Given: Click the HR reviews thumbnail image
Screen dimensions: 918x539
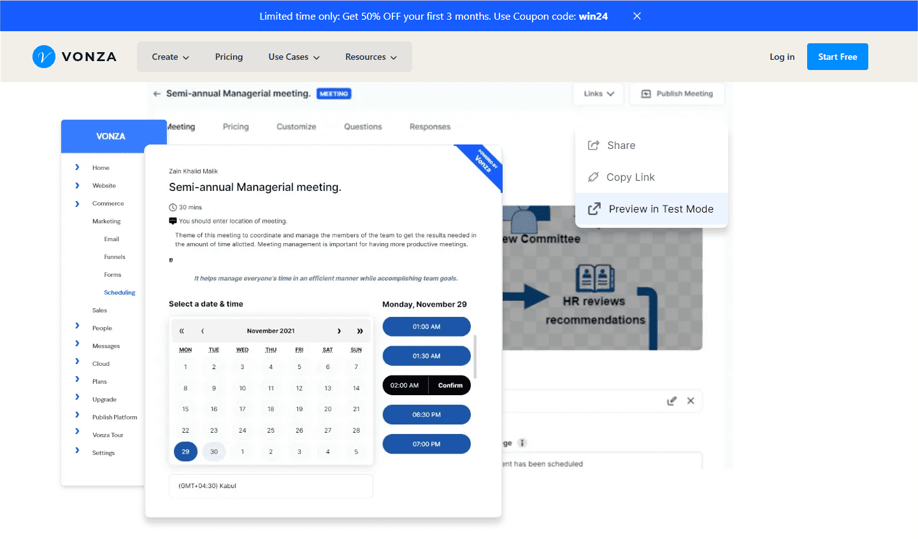Looking at the screenshot, I should 602,278.
